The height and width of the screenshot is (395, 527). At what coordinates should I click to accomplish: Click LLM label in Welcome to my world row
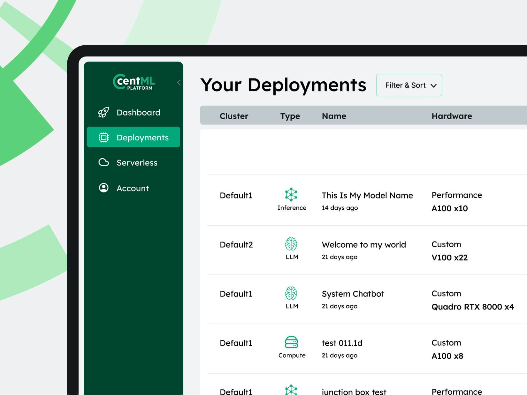[x=292, y=257]
